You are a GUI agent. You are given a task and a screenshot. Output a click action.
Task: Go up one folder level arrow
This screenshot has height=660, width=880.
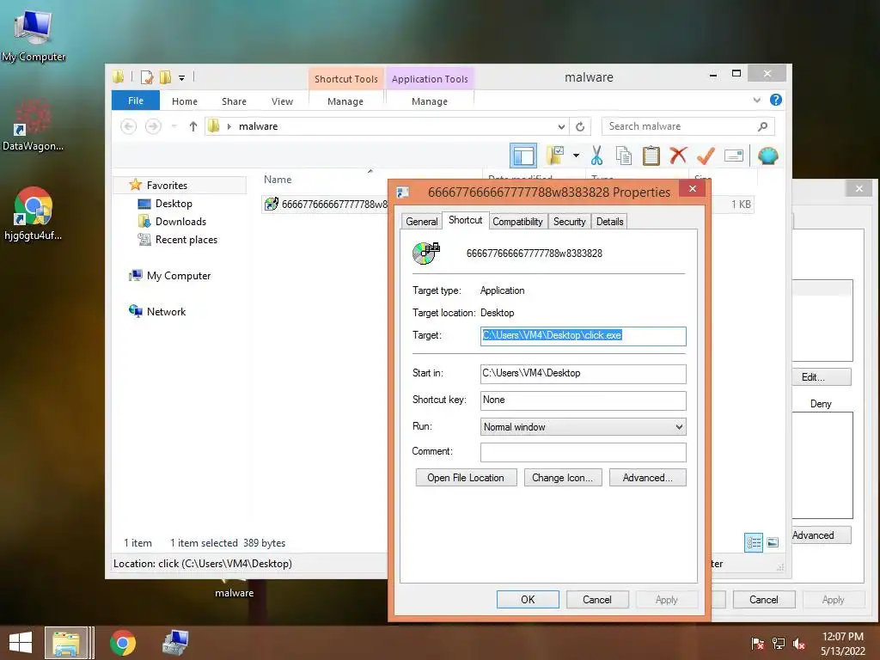click(193, 126)
